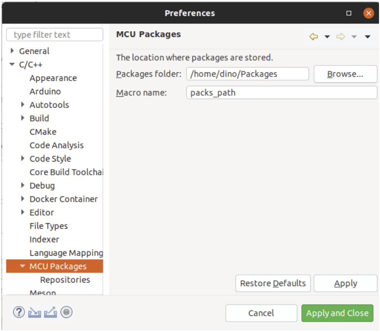Open the Code Analysis preference page

pyautogui.click(x=56, y=145)
